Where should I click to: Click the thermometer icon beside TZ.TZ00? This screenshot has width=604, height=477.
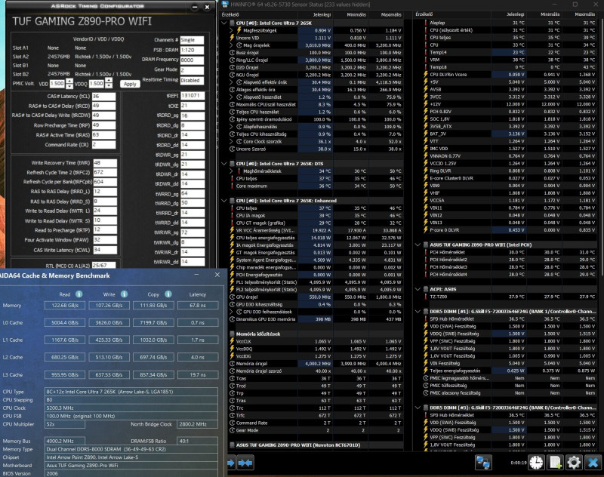[426, 297]
